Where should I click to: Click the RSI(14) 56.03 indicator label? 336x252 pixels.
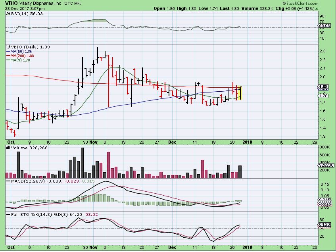[x=26, y=13]
